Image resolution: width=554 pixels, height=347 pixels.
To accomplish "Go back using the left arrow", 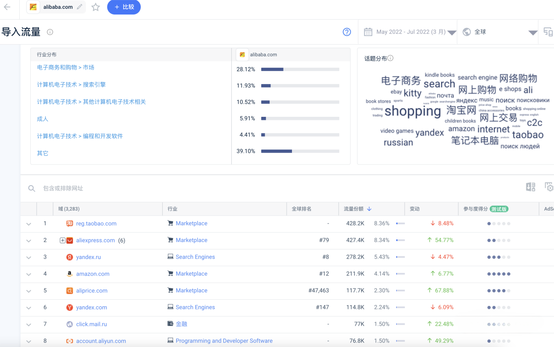I will [7, 7].
